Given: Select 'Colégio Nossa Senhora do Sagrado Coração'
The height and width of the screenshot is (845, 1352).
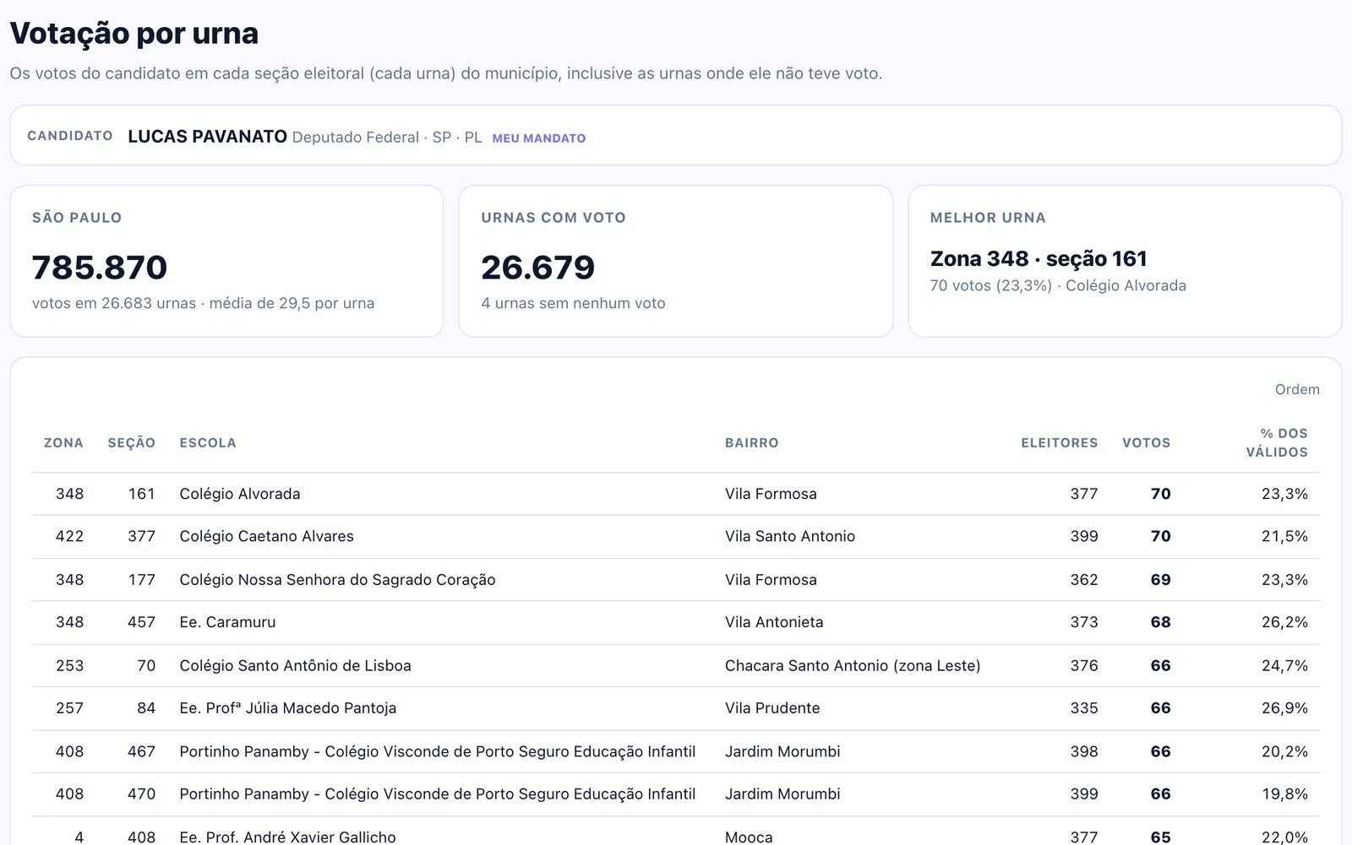Looking at the screenshot, I should [x=337, y=580].
